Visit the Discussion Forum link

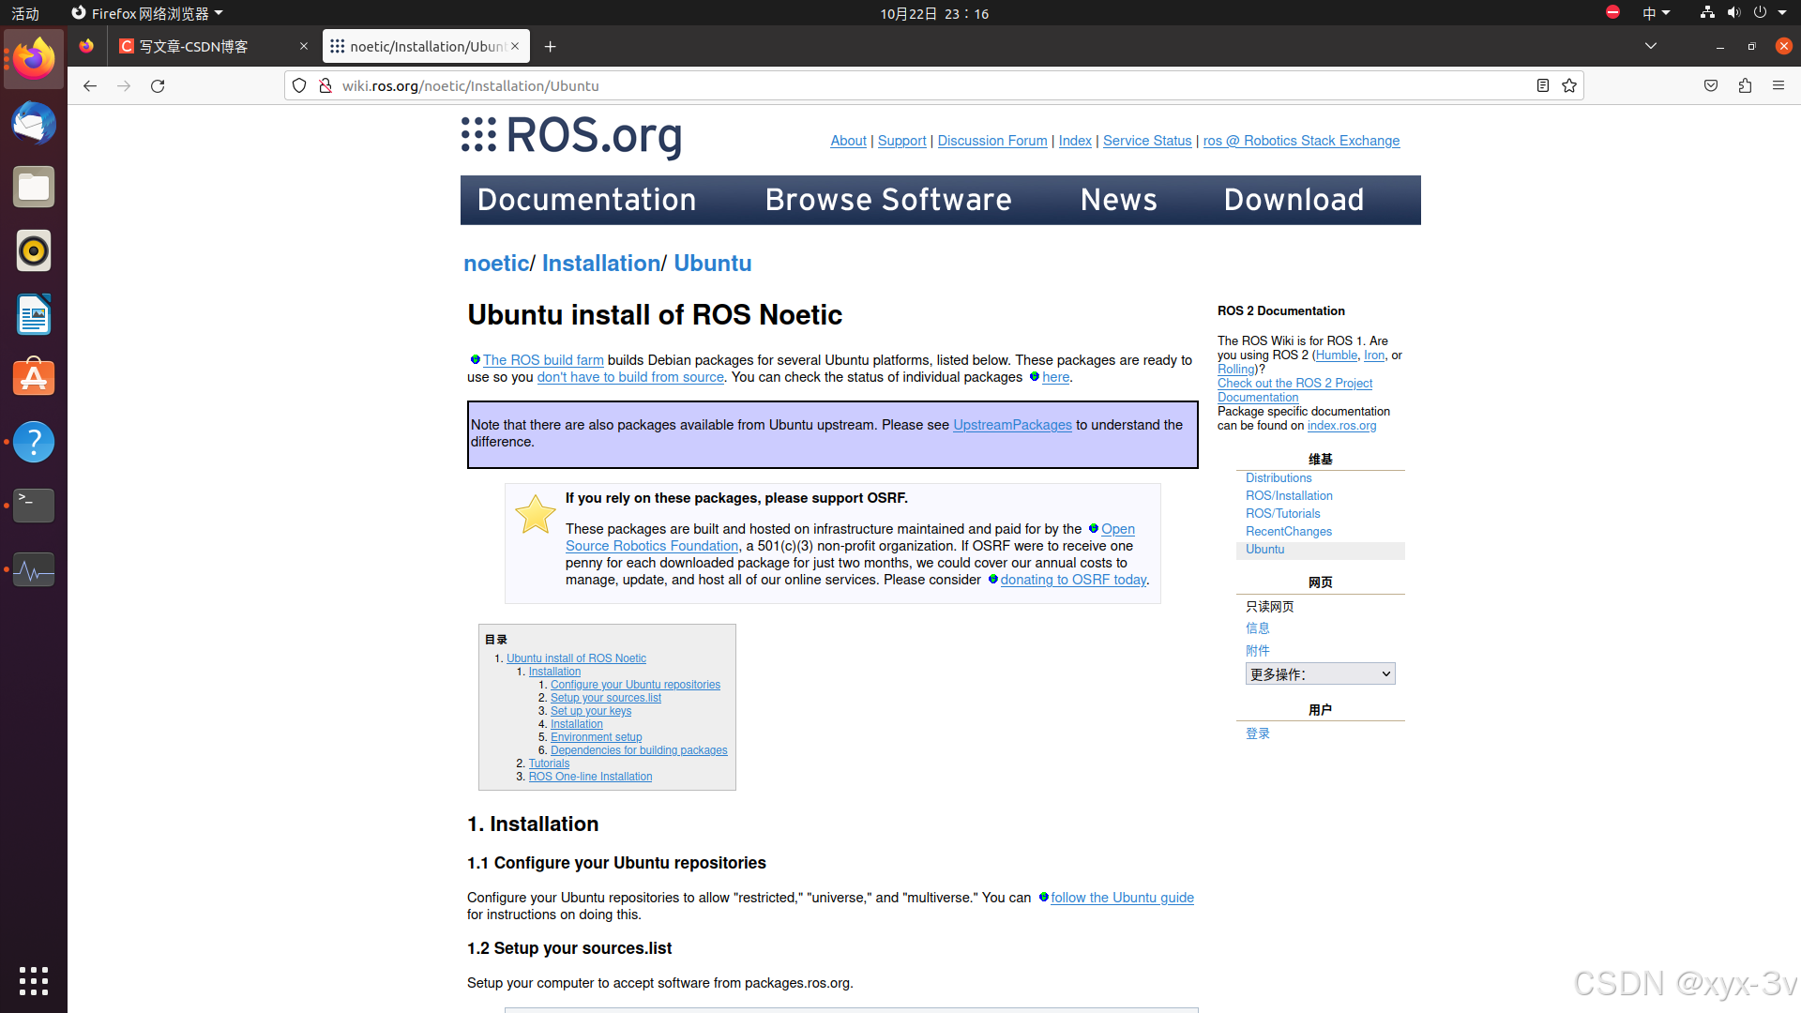click(x=992, y=141)
